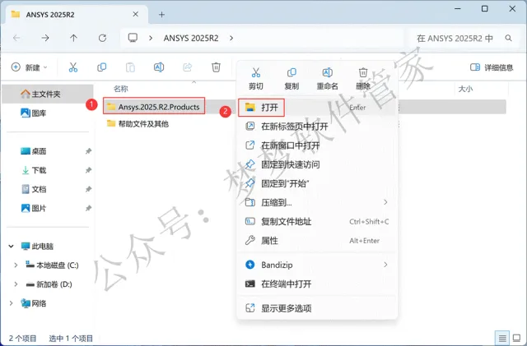Image resolution: width=527 pixels, height=346 pixels.
Task: Choose 显示更多选项
Action: 316,308
